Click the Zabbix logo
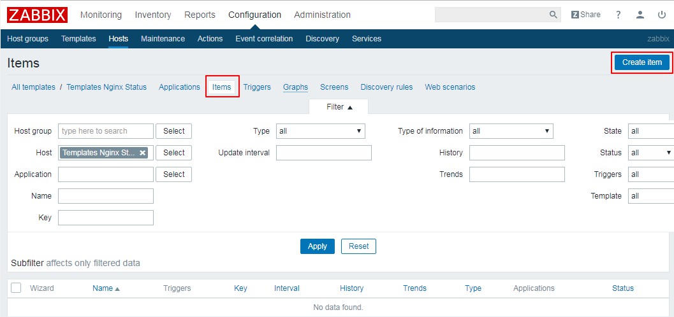This screenshot has width=674, height=317. pyautogui.click(x=38, y=15)
